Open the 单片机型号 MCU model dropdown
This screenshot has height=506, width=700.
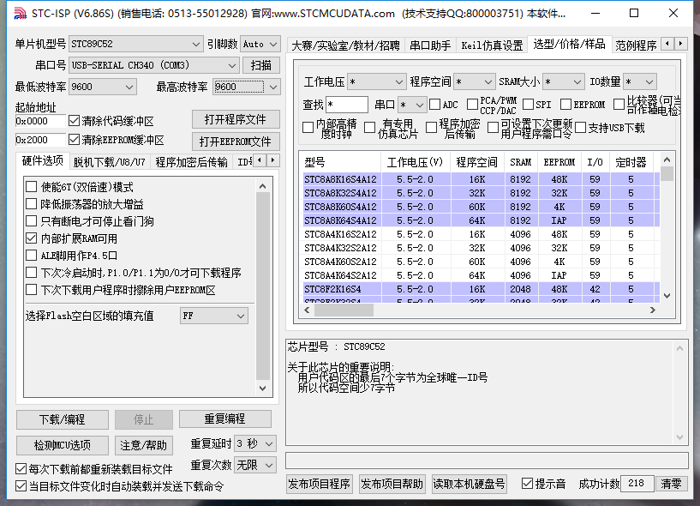click(136, 43)
